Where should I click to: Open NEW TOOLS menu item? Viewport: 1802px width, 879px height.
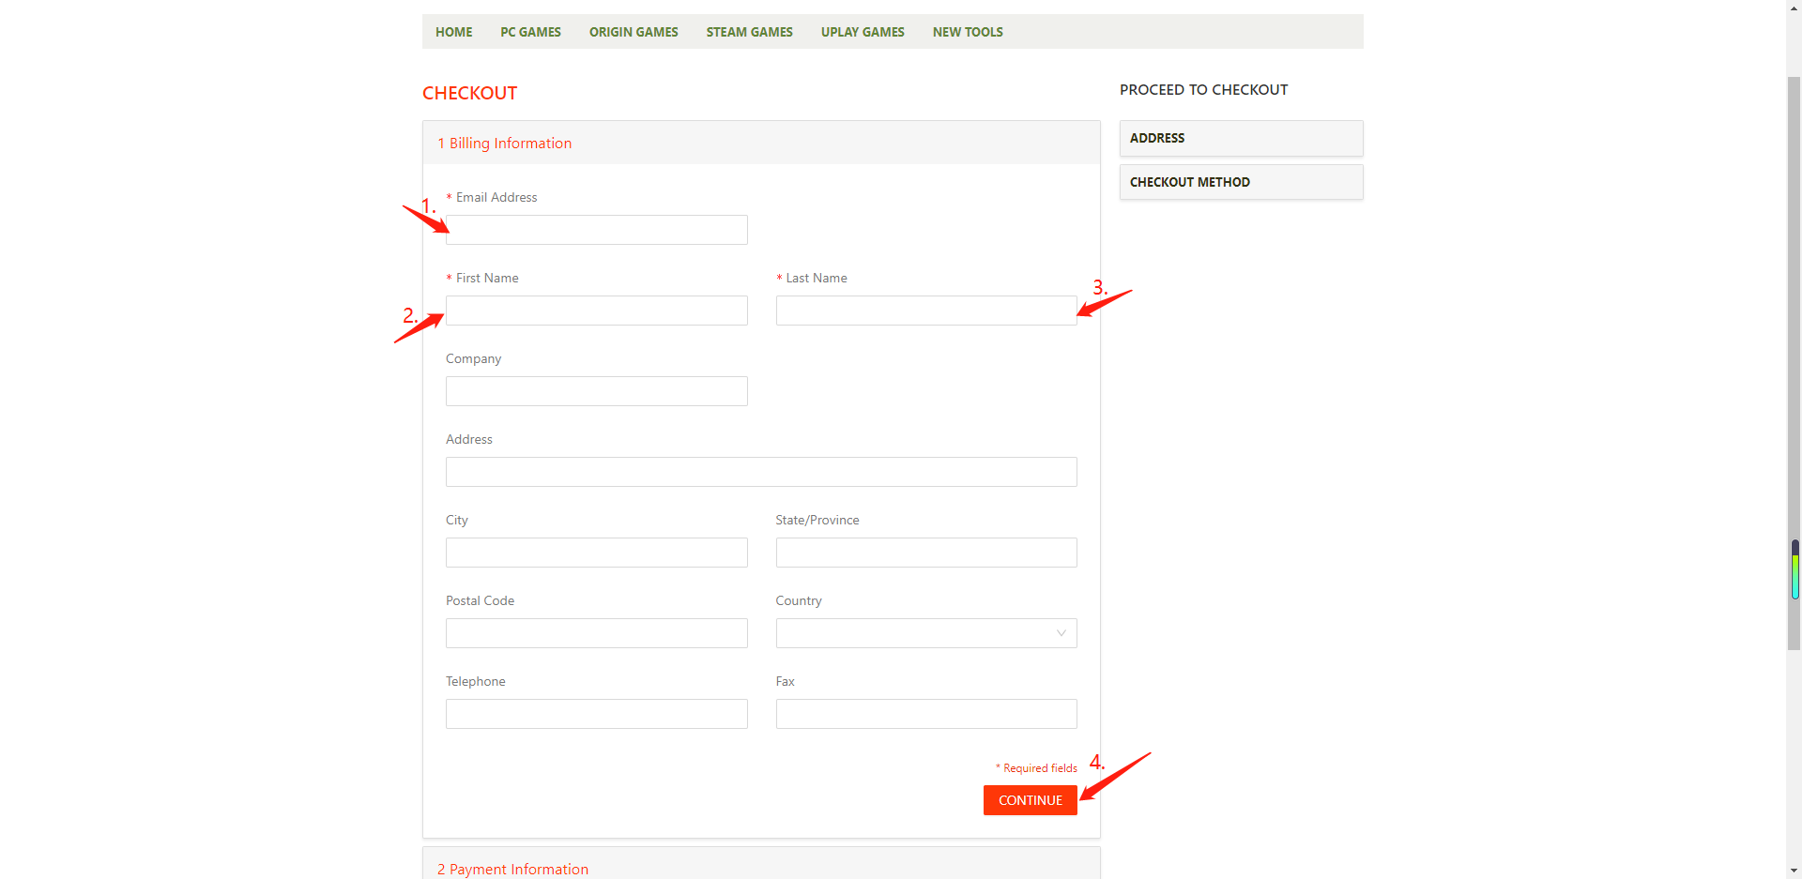point(968,32)
